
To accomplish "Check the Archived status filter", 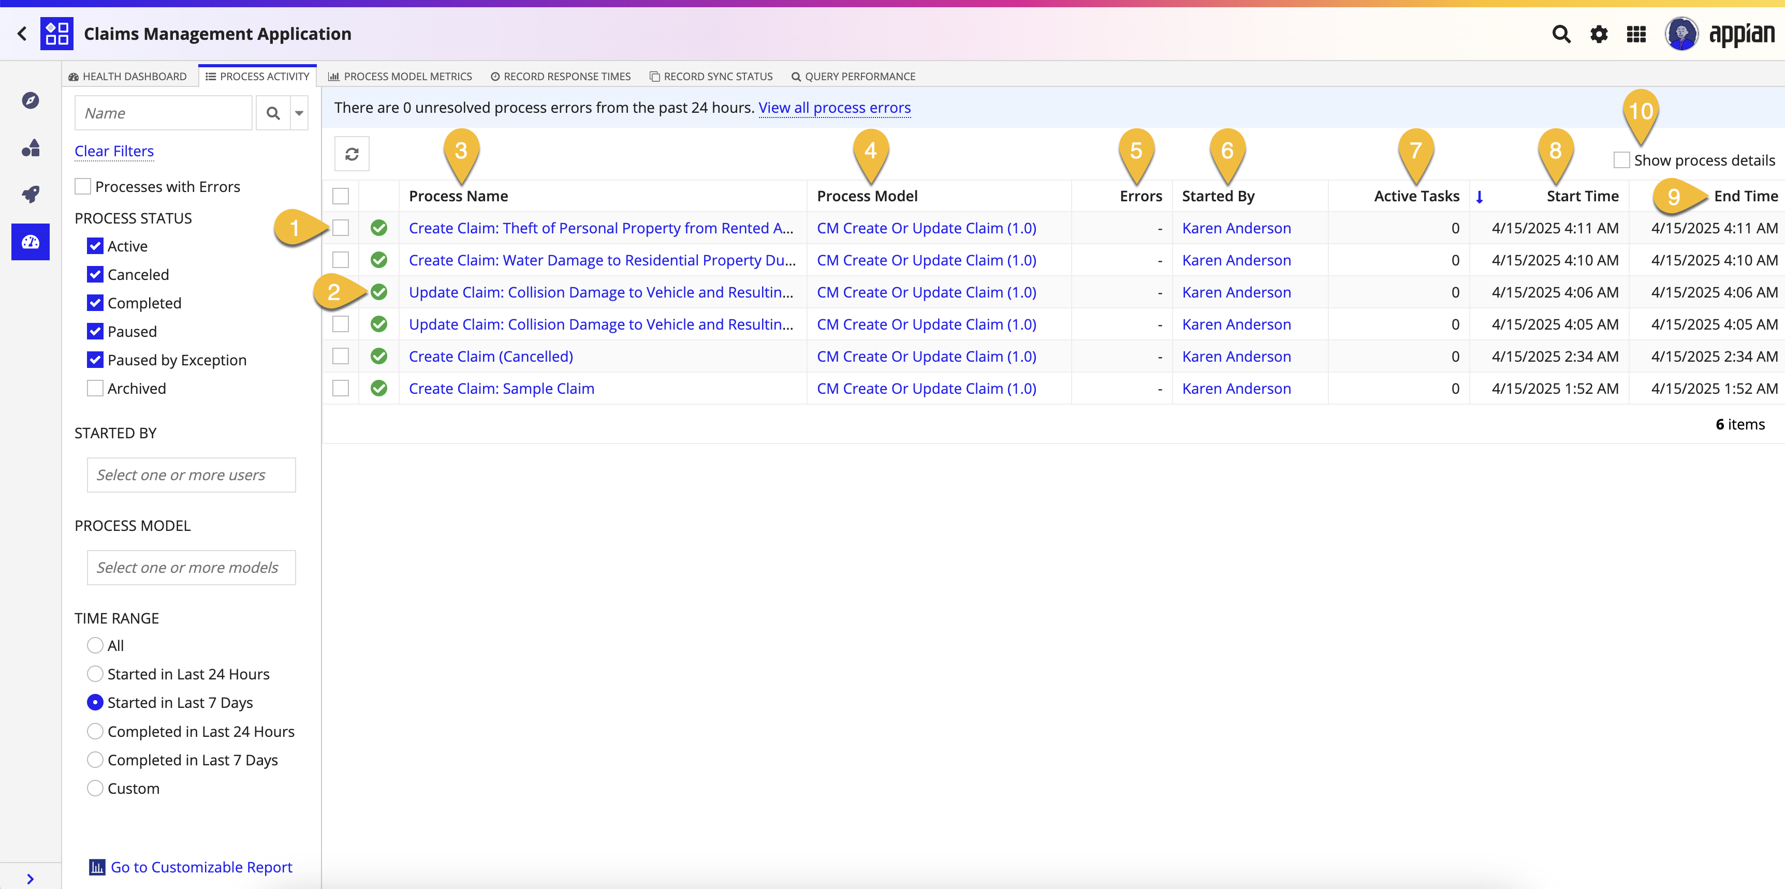I will tap(96, 389).
